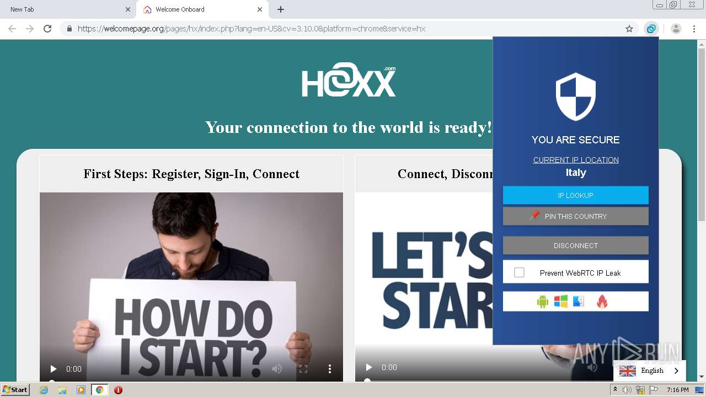The height and width of the screenshot is (397, 706).
Task: Click the shield logo in Hoxx popup
Action: coord(576,97)
